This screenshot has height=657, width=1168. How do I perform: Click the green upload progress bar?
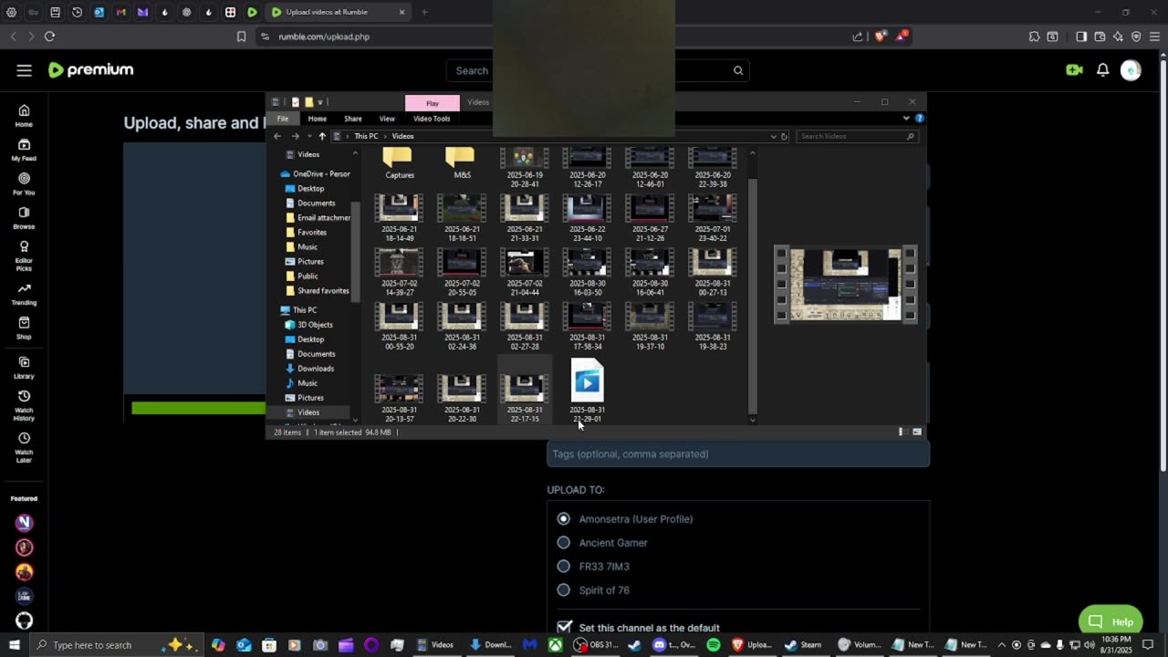(198, 408)
